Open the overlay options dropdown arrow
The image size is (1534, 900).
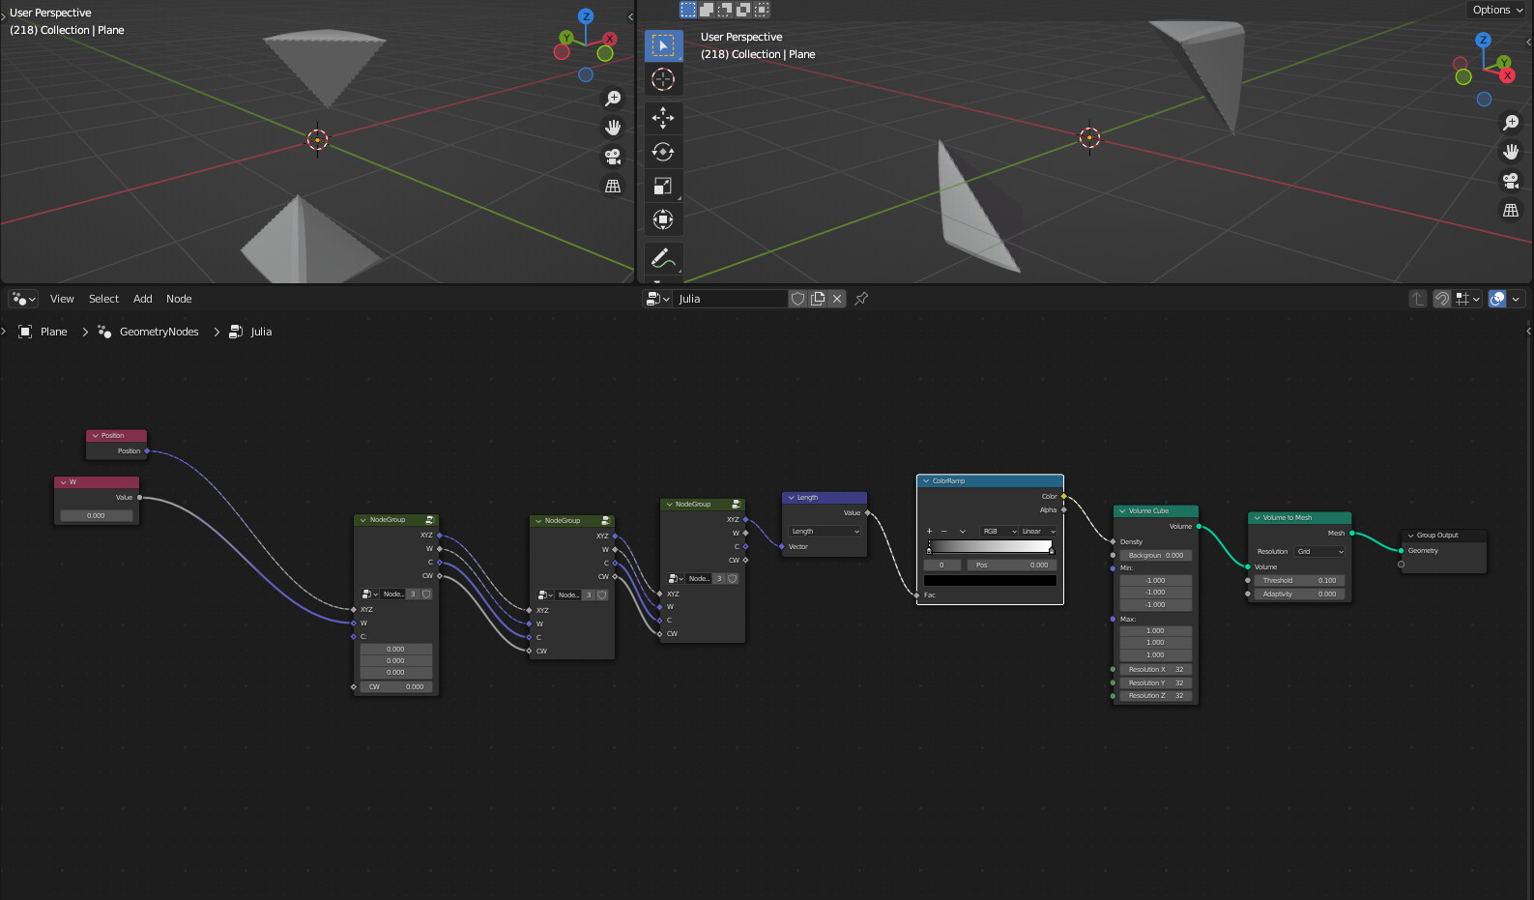click(x=1516, y=299)
